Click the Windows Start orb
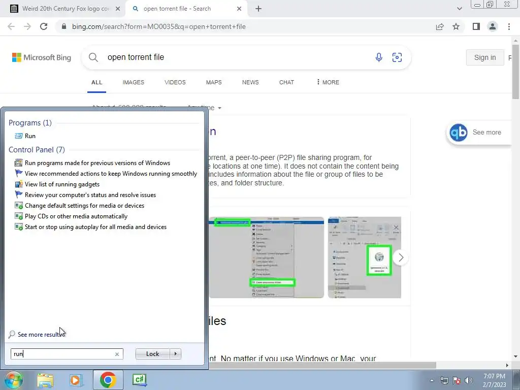 coord(13,380)
